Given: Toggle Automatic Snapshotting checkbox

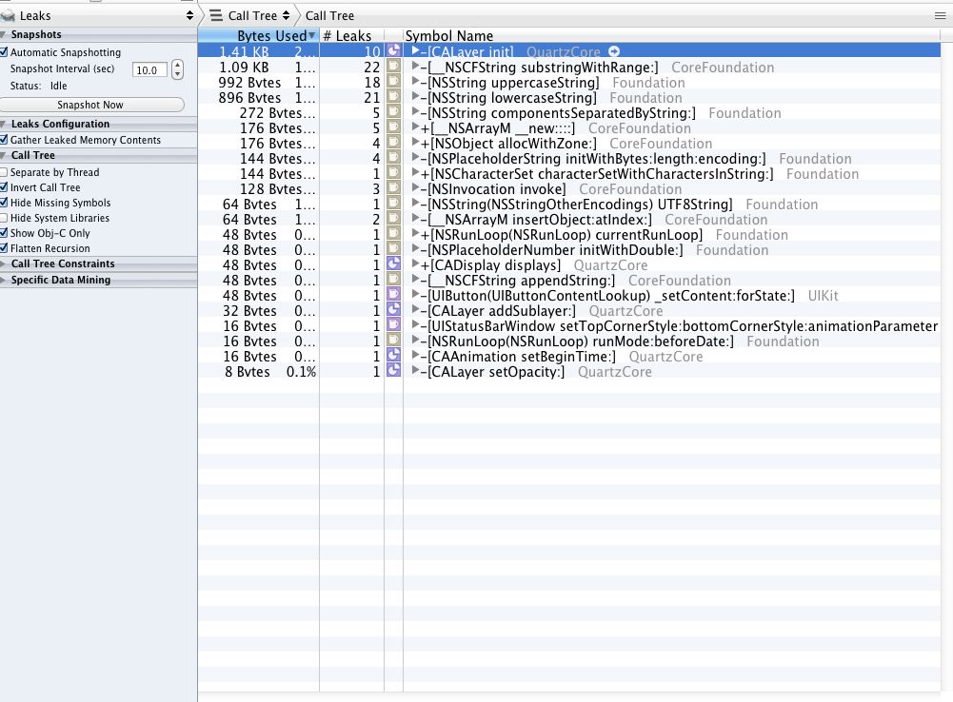Looking at the screenshot, I should [x=4, y=52].
